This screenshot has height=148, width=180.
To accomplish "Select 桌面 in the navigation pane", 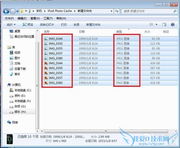I will [x=15, y=31].
